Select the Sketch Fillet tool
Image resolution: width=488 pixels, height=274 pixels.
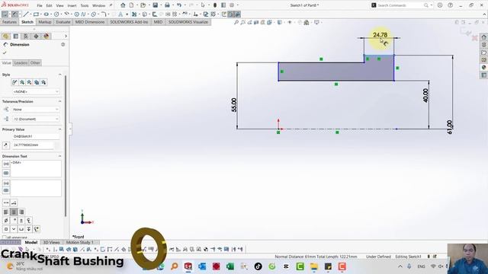pyautogui.click(x=104, y=14)
